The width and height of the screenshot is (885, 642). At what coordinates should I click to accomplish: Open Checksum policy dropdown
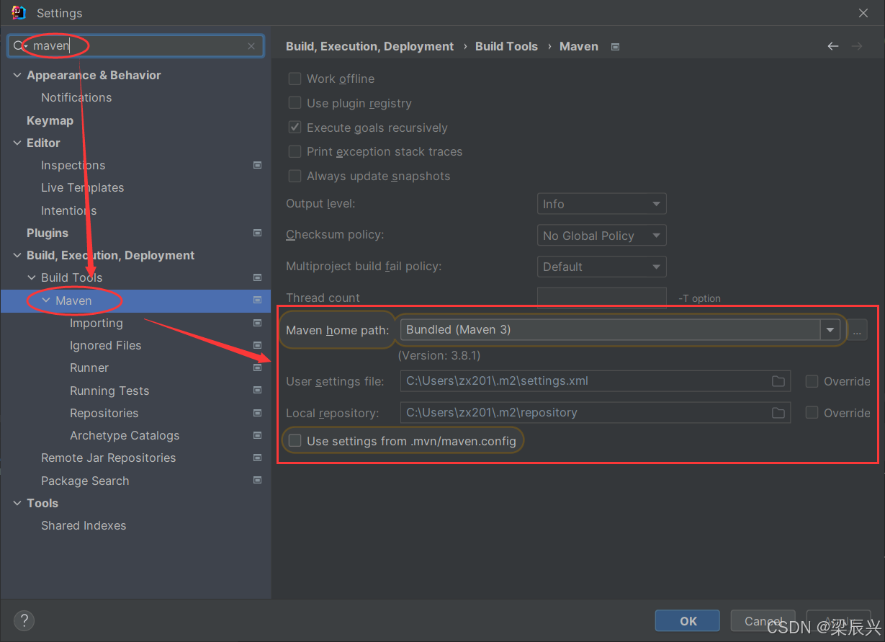pos(601,236)
